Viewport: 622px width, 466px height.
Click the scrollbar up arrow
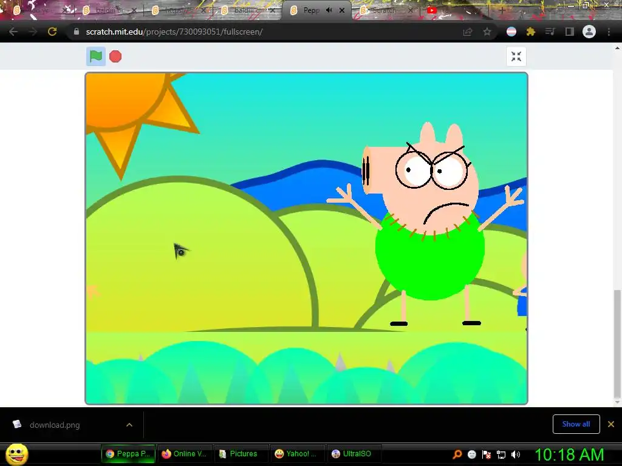(617, 48)
